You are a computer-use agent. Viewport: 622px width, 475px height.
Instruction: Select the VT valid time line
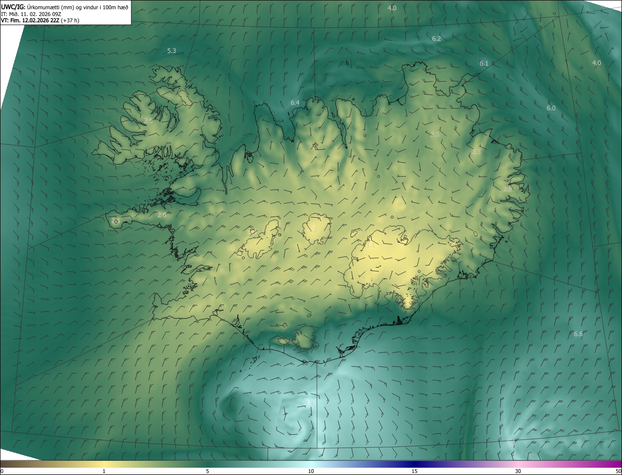click(40, 20)
